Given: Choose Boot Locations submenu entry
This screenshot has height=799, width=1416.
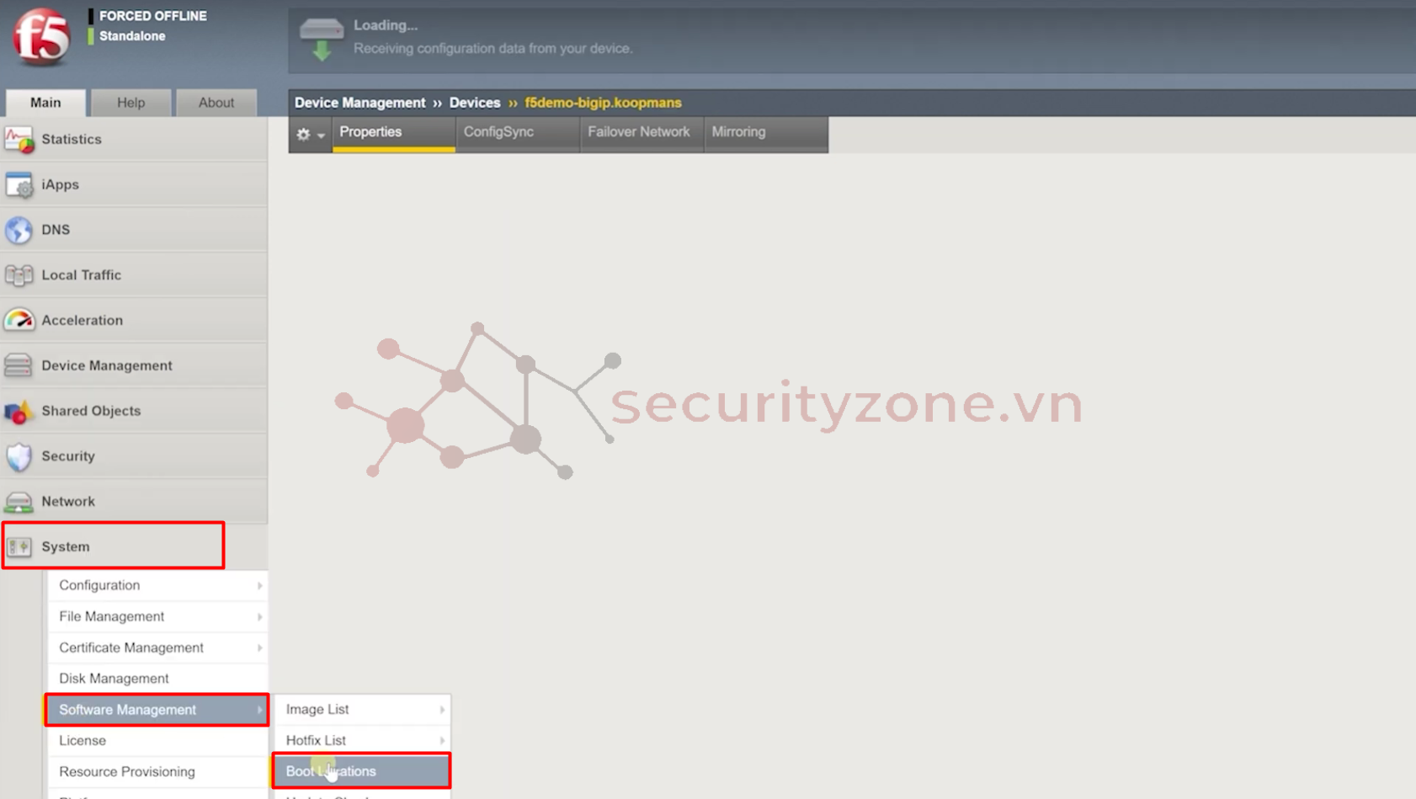Looking at the screenshot, I should [362, 771].
